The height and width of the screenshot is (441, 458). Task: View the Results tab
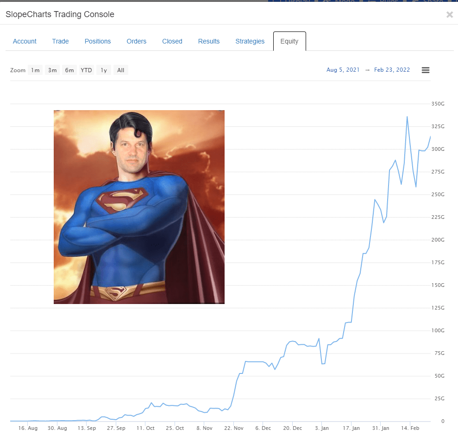tap(209, 41)
